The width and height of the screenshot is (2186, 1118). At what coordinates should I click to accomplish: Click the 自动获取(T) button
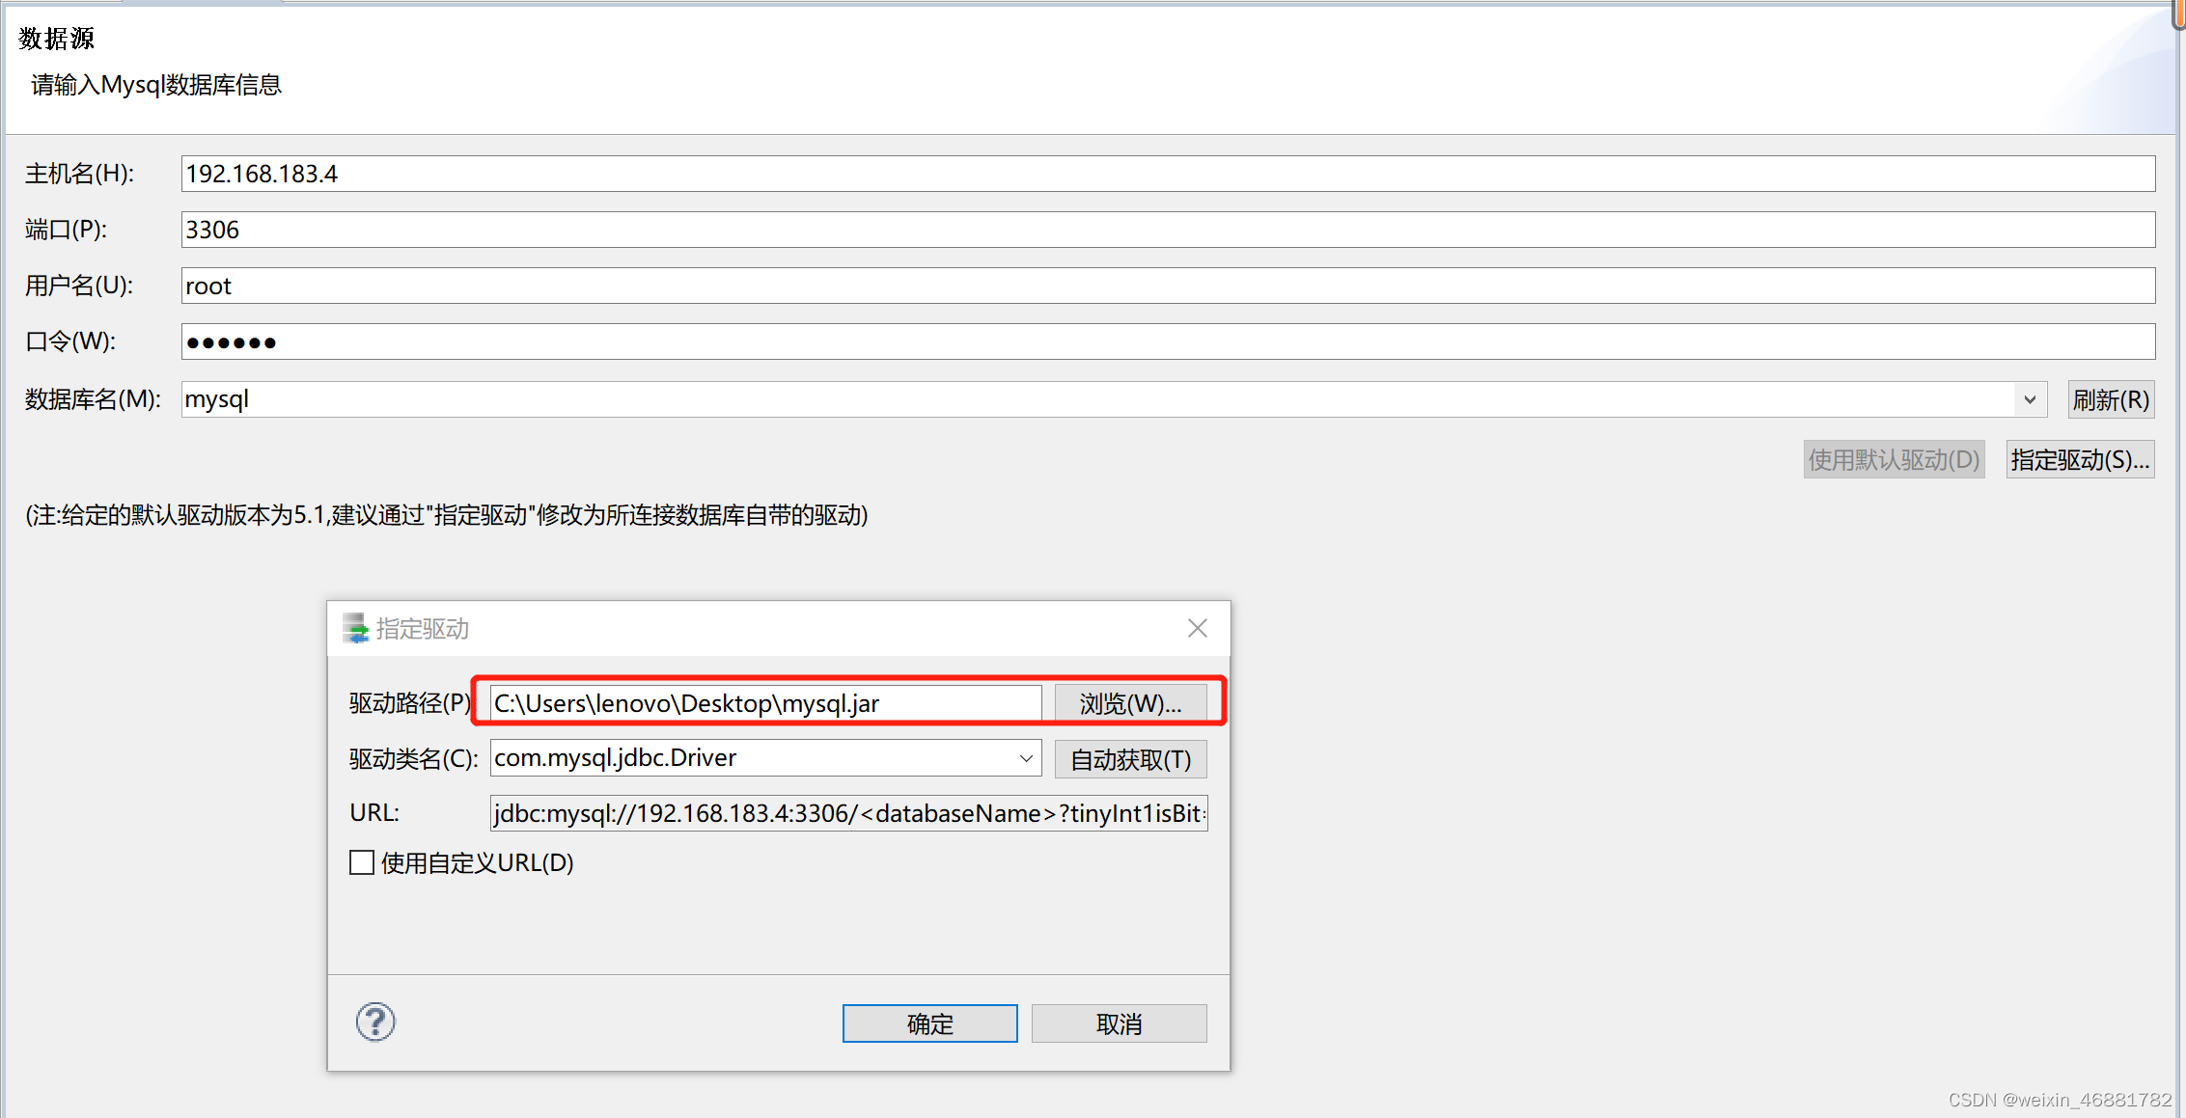tap(1129, 759)
